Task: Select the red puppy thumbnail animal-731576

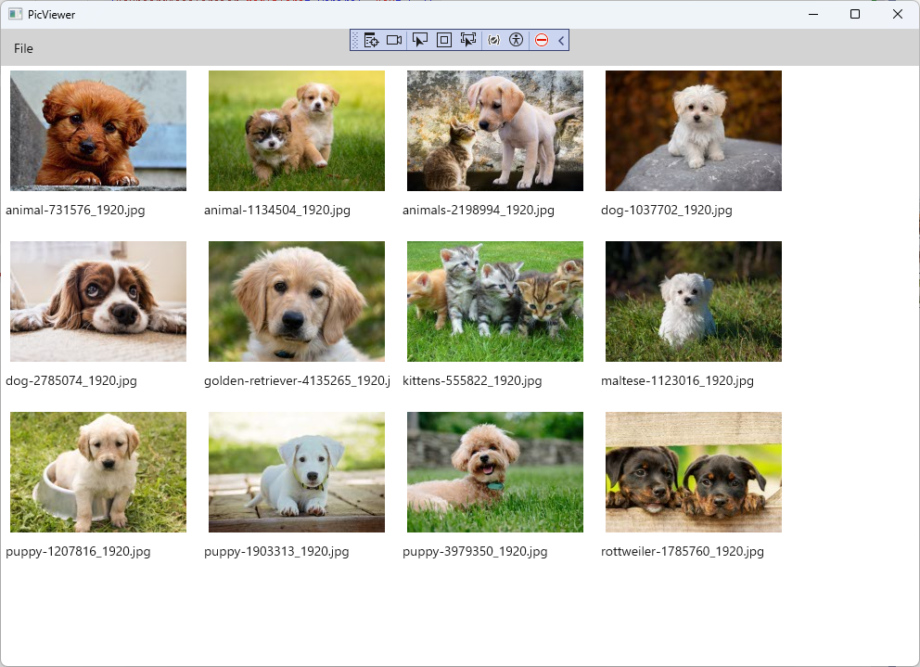Action: [x=98, y=131]
